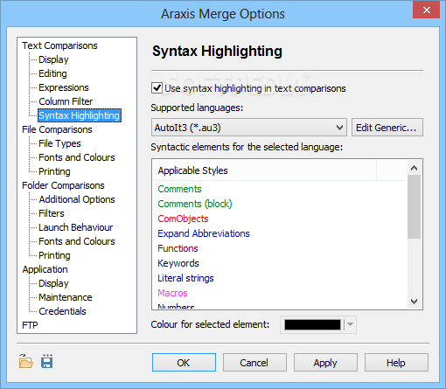Select Folder Comparisons in the tree
This screenshot has height=389, width=446.
[63, 185]
